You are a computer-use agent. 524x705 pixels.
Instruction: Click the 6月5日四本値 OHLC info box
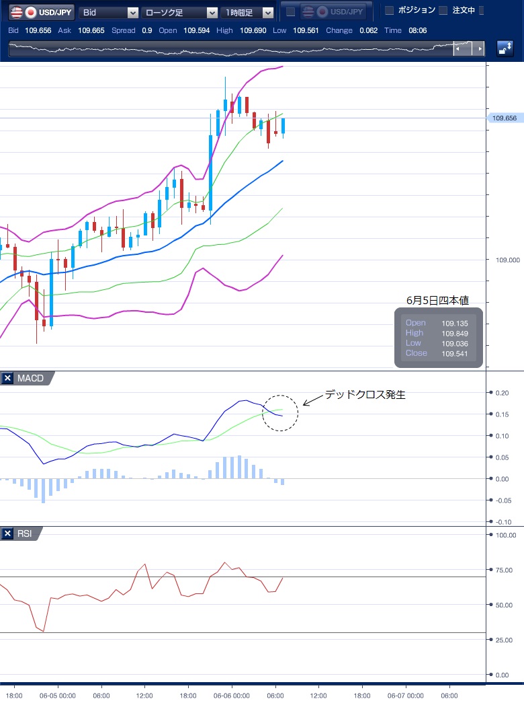(x=438, y=338)
